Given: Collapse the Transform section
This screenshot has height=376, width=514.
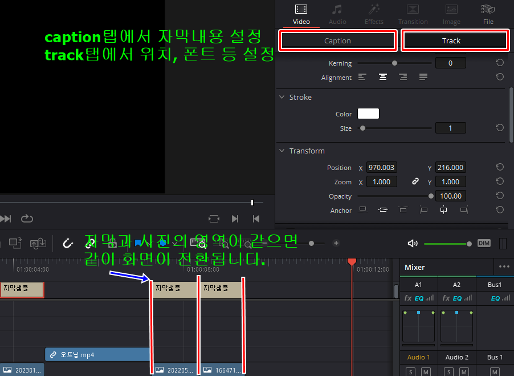Looking at the screenshot, I should pos(282,151).
